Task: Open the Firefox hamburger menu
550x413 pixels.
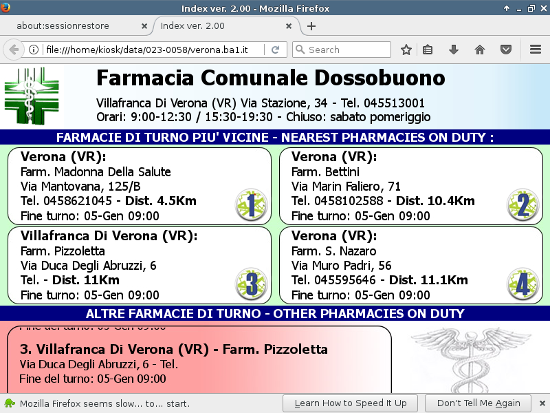Action: click(536, 50)
